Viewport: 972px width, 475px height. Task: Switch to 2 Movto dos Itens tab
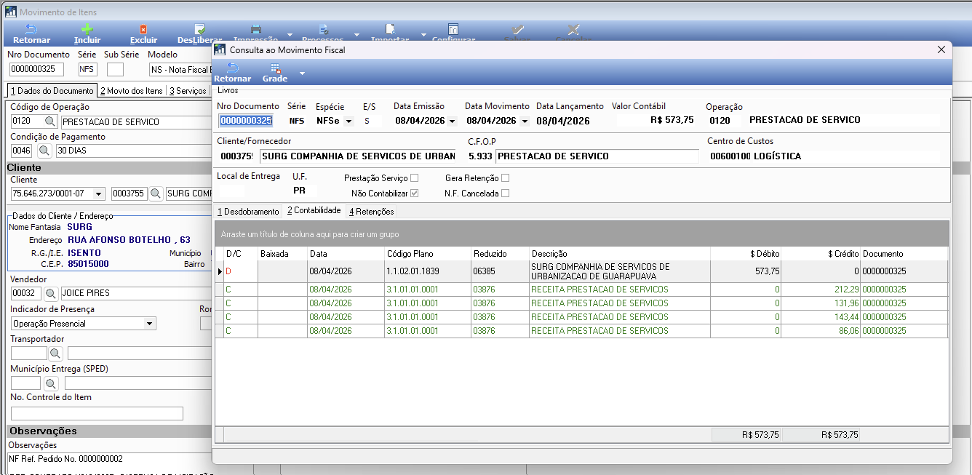coord(132,91)
